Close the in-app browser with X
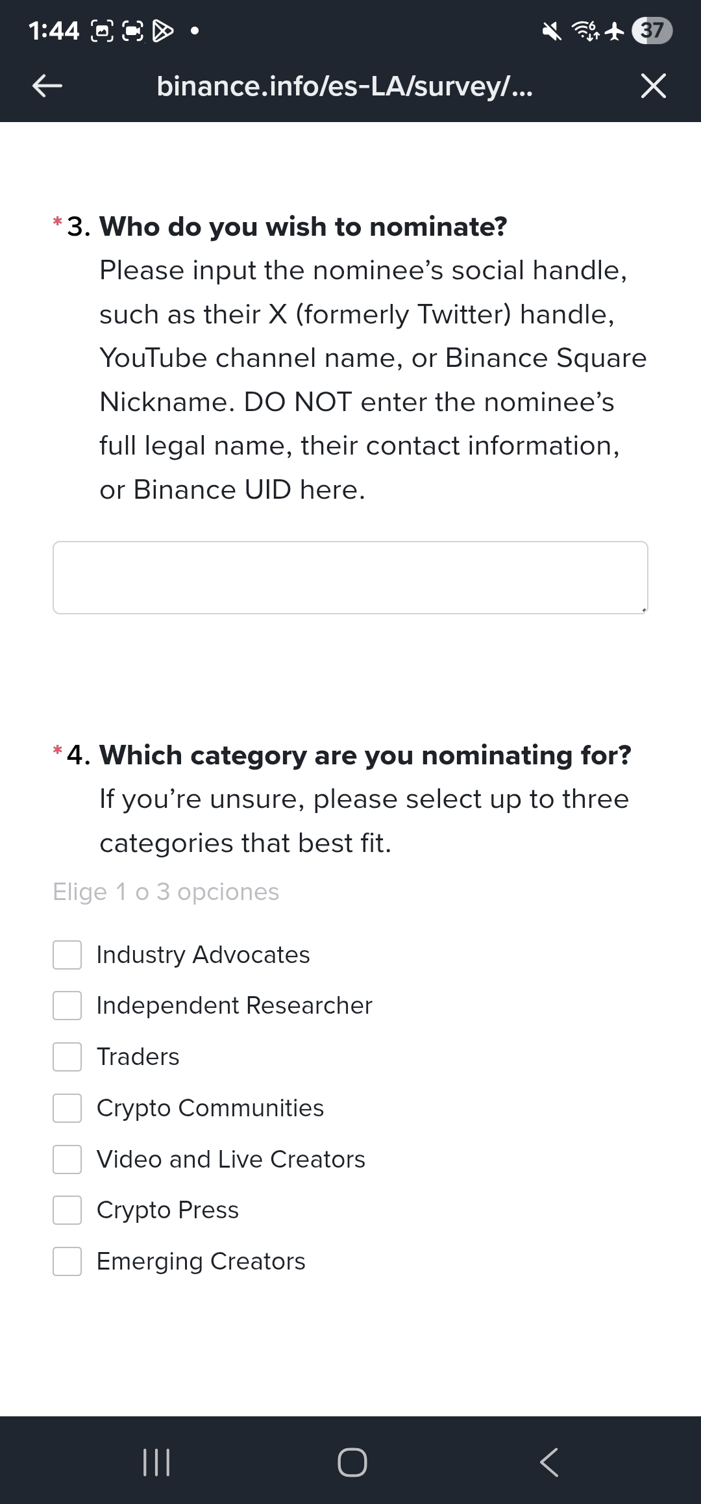This screenshot has width=701, height=1504. point(653,86)
